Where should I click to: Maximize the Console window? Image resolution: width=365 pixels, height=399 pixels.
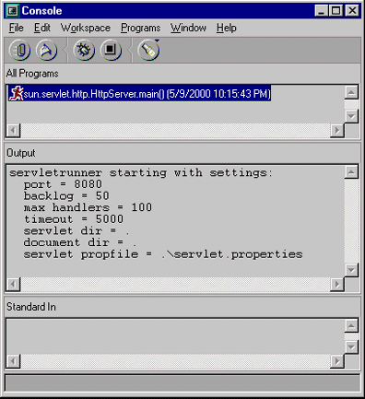(336, 11)
